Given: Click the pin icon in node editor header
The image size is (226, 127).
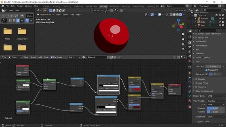Looking at the screenshot, I should [119, 57].
